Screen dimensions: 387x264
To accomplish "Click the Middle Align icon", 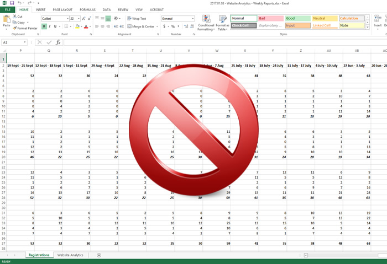I will point(102,18).
